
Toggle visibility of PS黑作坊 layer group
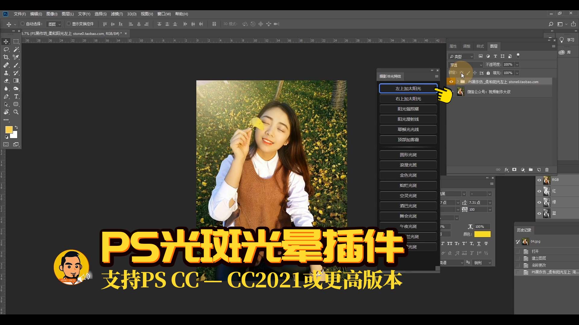[451, 82]
